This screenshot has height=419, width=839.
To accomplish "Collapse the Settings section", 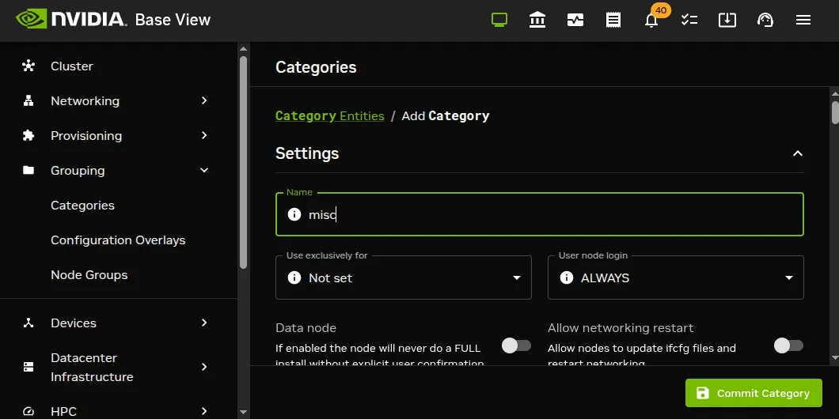I will point(797,153).
